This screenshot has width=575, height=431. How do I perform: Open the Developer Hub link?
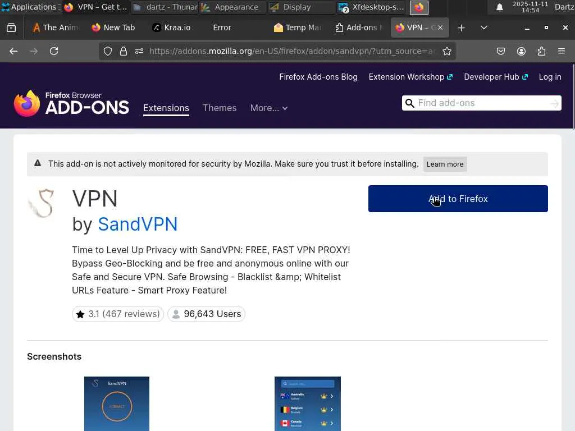pos(496,77)
